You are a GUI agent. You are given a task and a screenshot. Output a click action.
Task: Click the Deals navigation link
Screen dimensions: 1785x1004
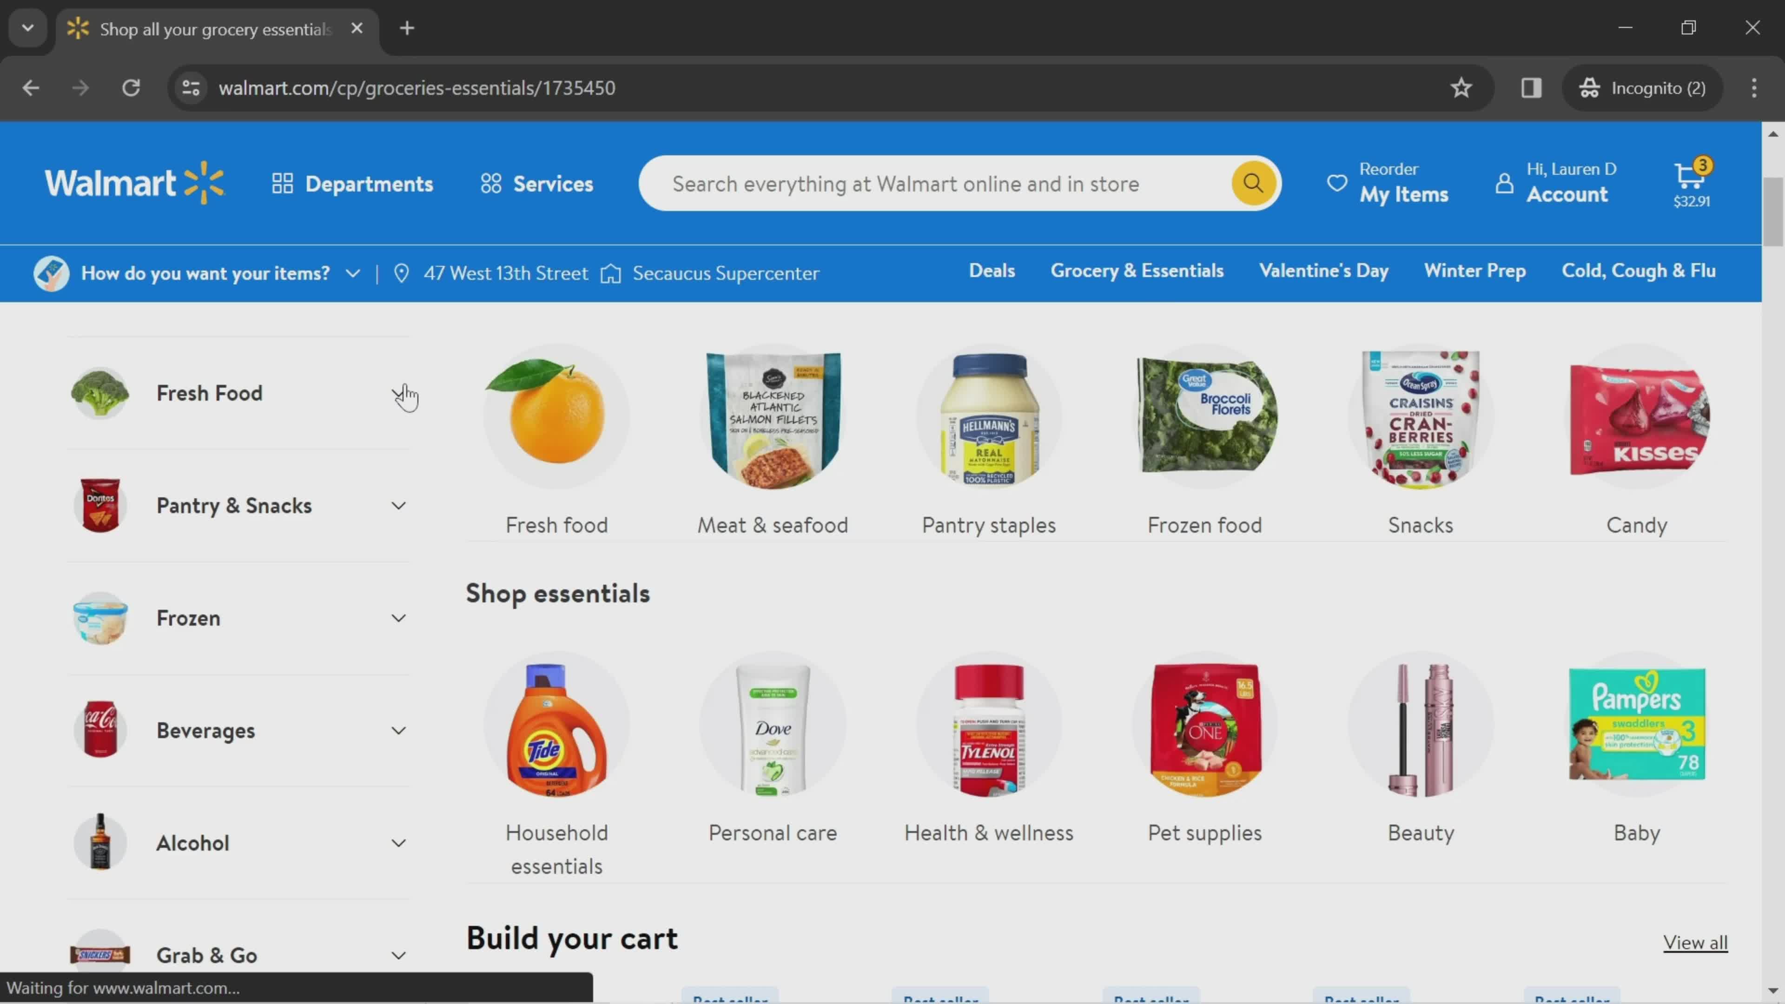point(991,272)
